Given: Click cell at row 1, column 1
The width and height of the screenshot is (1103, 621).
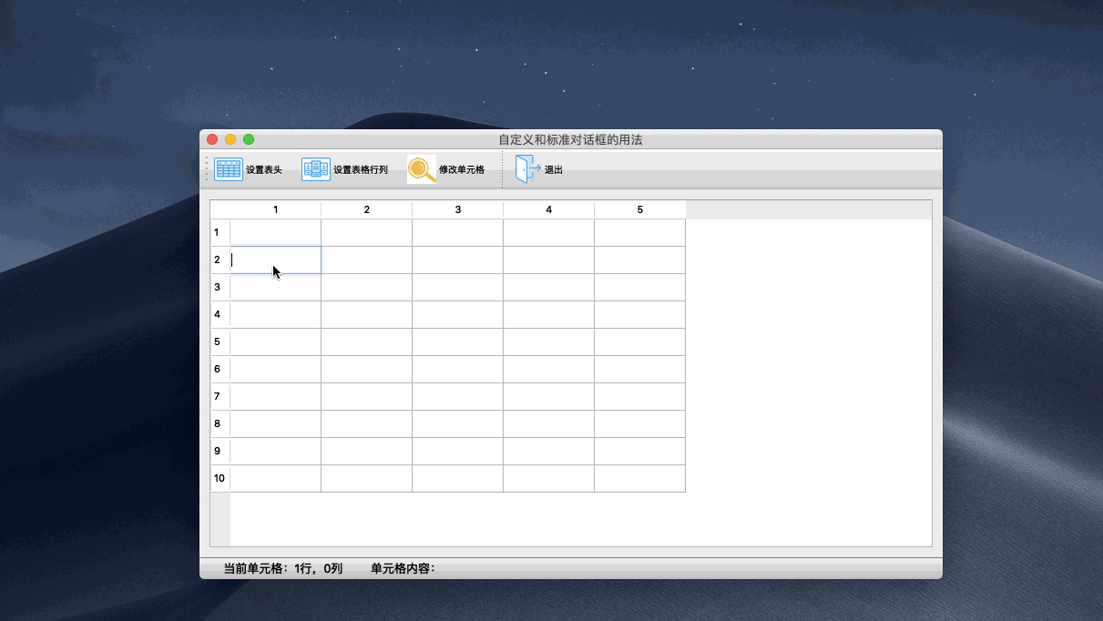Looking at the screenshot, I should point(276,232).
